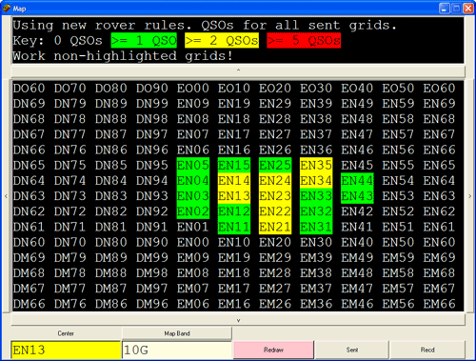Image resolution: width=476 pixels, height=361 pixels.
Task: Select grid DM66 in the map
Action: 29,304
